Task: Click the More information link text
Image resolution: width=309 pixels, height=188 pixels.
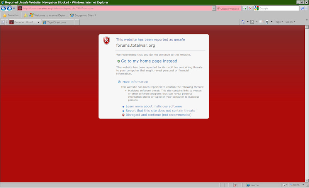Action: point(135,82)
